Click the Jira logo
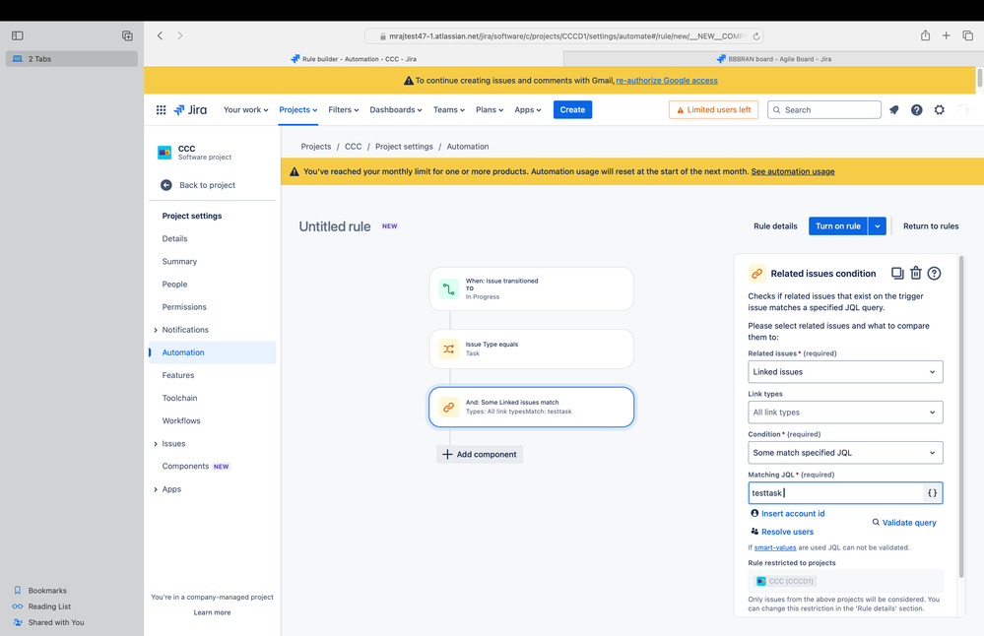984x636 pixels. click(x=190, y=109)
